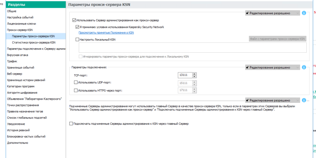Open 'История ревизий' section
This screenshot has width=316, height=158.
coord(18,130)
